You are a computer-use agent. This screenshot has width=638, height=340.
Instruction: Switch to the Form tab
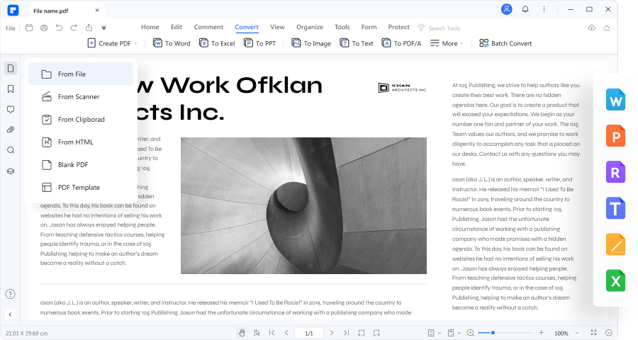point(369,27)
